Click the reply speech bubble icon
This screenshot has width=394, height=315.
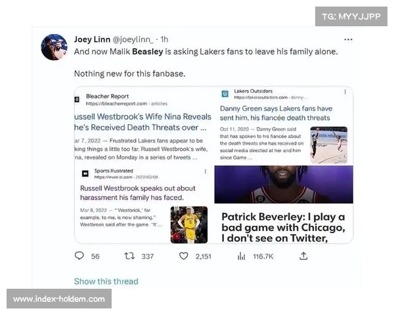pos(79,256)
